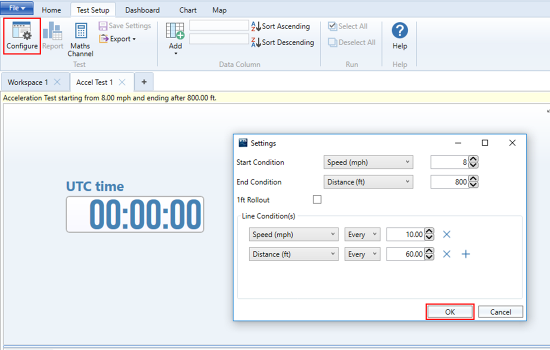
Task: Remove the Speed (mph) line condition
Action: click(446, 234)
